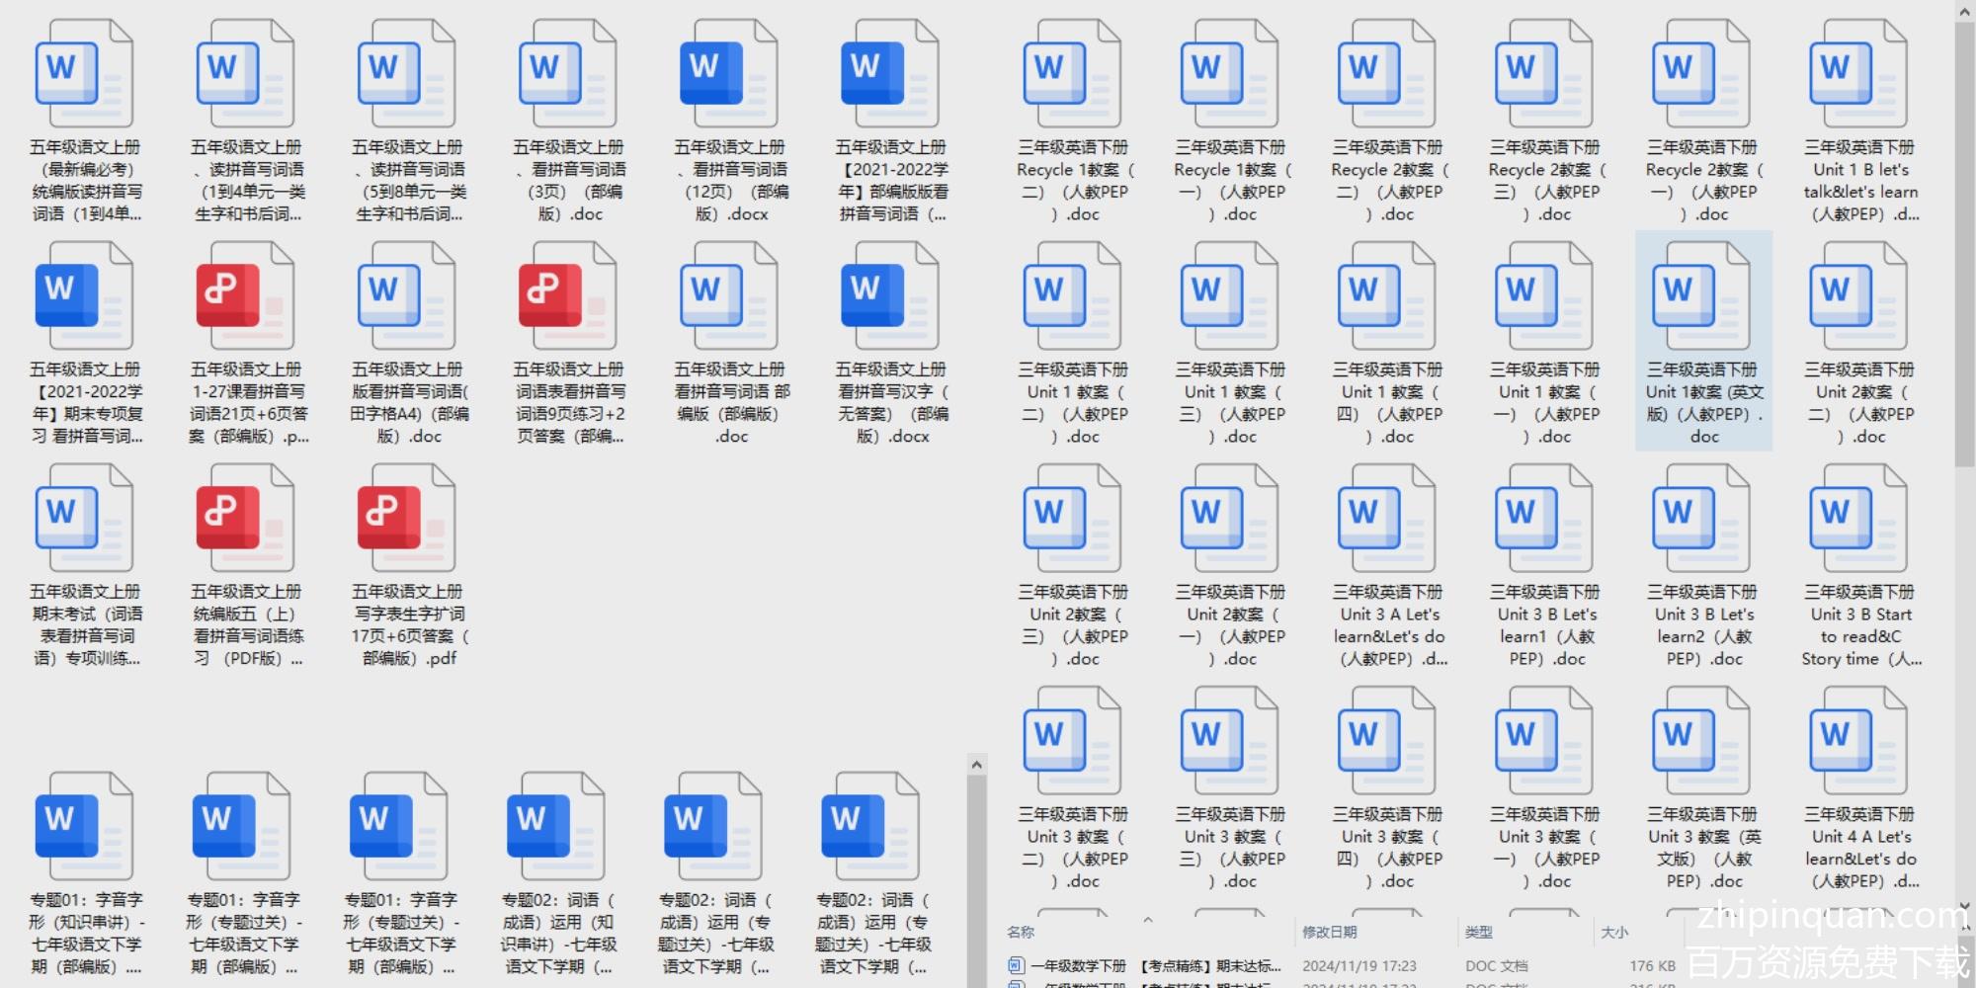Select Word icon for Unit 3 教案（二）
1976x988 pixels.
point(1072,742)
